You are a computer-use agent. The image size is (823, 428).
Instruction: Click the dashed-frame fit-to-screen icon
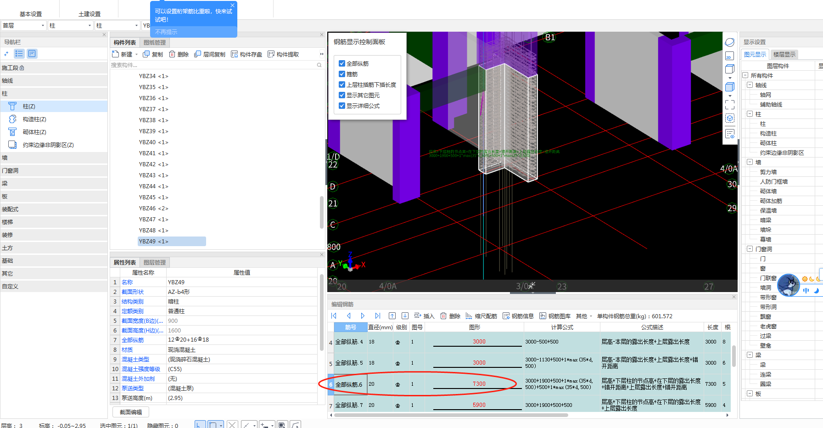pyautogui.click(x=730, y=105)
